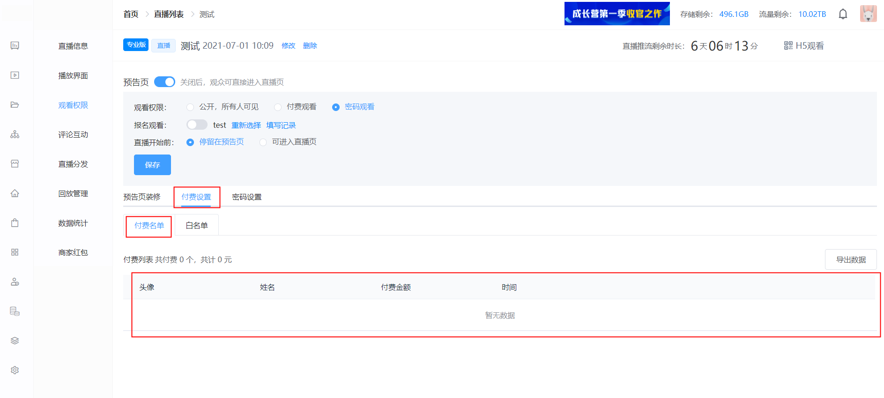Click the notification bell icon
Viewport: 884px width, 398px height.
coord(843,14)
